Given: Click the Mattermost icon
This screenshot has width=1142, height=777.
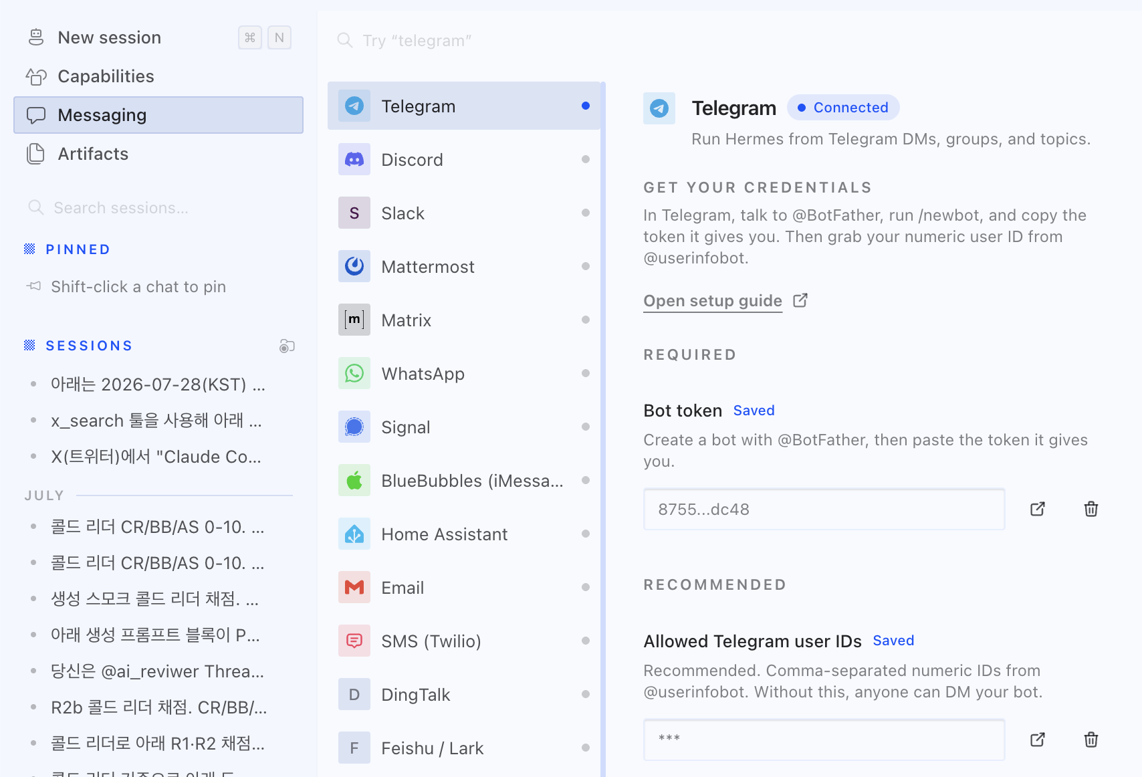Looking at the screenshot, I should (x=354, y=266).
